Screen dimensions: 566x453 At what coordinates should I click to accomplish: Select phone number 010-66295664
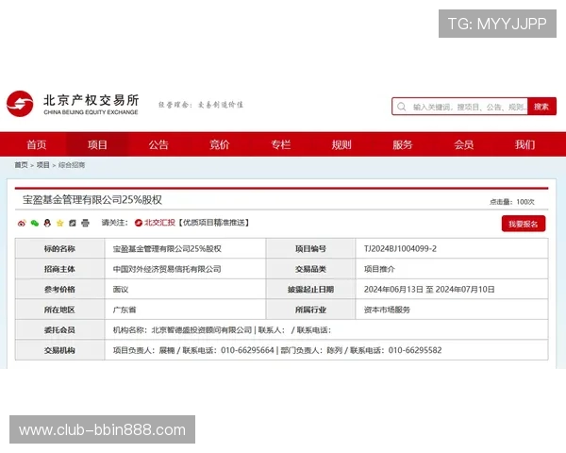tap(247, 350)
